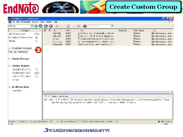The image size is (183, 137).
Task: Collapse the Smart Groups section
Action: coord(10,59)
